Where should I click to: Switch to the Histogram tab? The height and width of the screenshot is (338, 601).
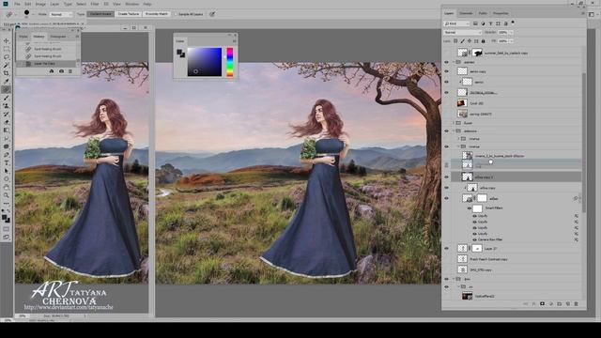point(58,37)
